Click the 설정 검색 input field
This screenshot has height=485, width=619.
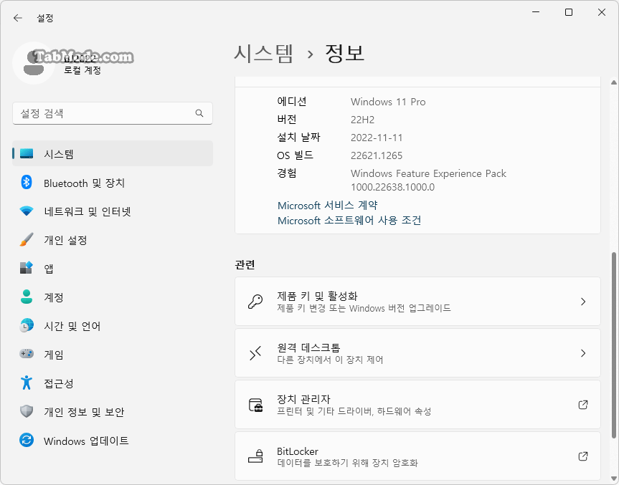(113, 114)
